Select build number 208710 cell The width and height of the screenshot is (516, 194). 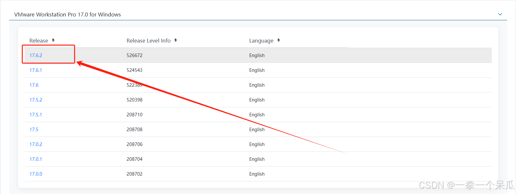(134, 115)
